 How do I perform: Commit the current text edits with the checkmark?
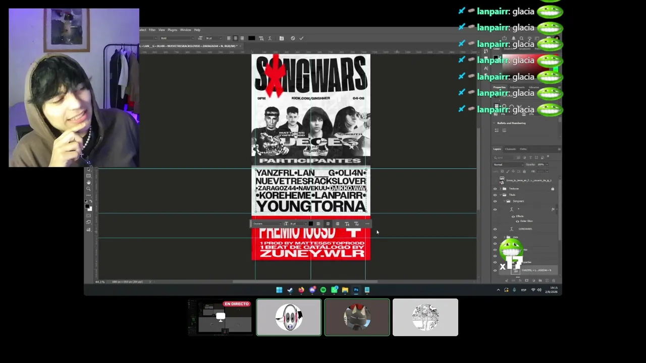pos(301,38)
